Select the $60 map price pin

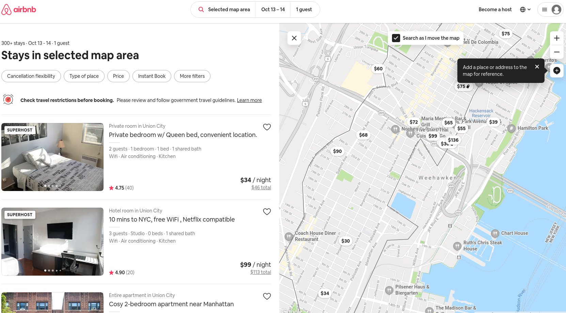pos(378,69)
